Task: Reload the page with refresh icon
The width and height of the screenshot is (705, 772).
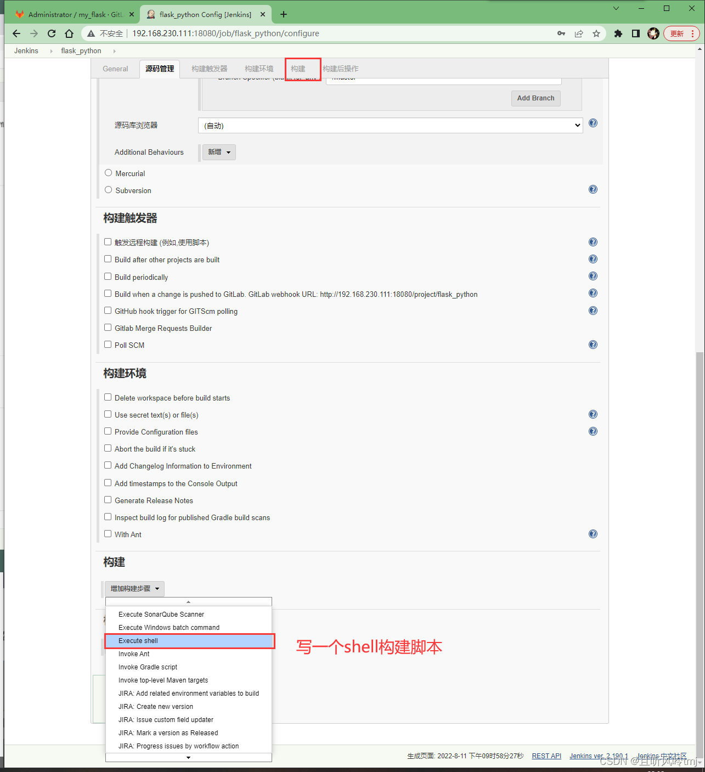Action: (x=52, y=33)
